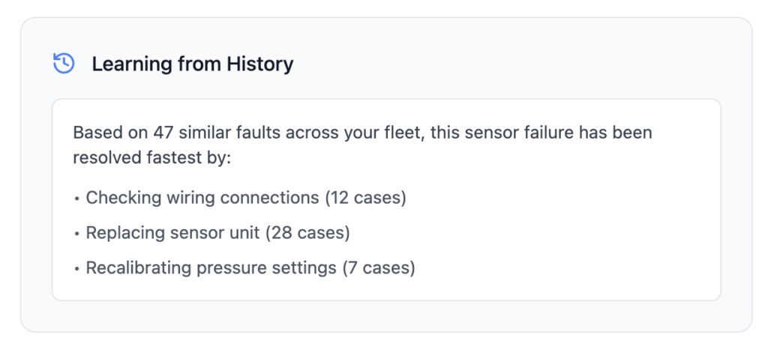Click the "Learning from History" heading

pyautogui.click(x=192, y=64)
